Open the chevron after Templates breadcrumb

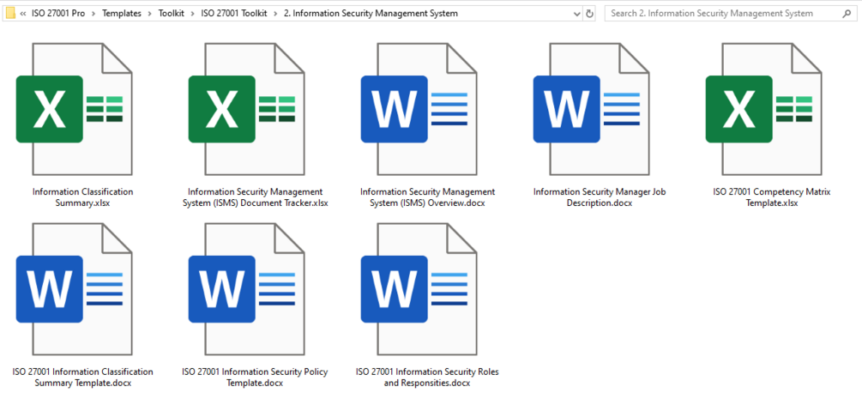point(150,14)
